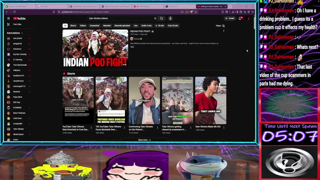Image resolution: width=320 pixels, height=180 pixels.
Task: Open more options for INDIAN POO FIGHT video
Action: click(x=223, y=31)
